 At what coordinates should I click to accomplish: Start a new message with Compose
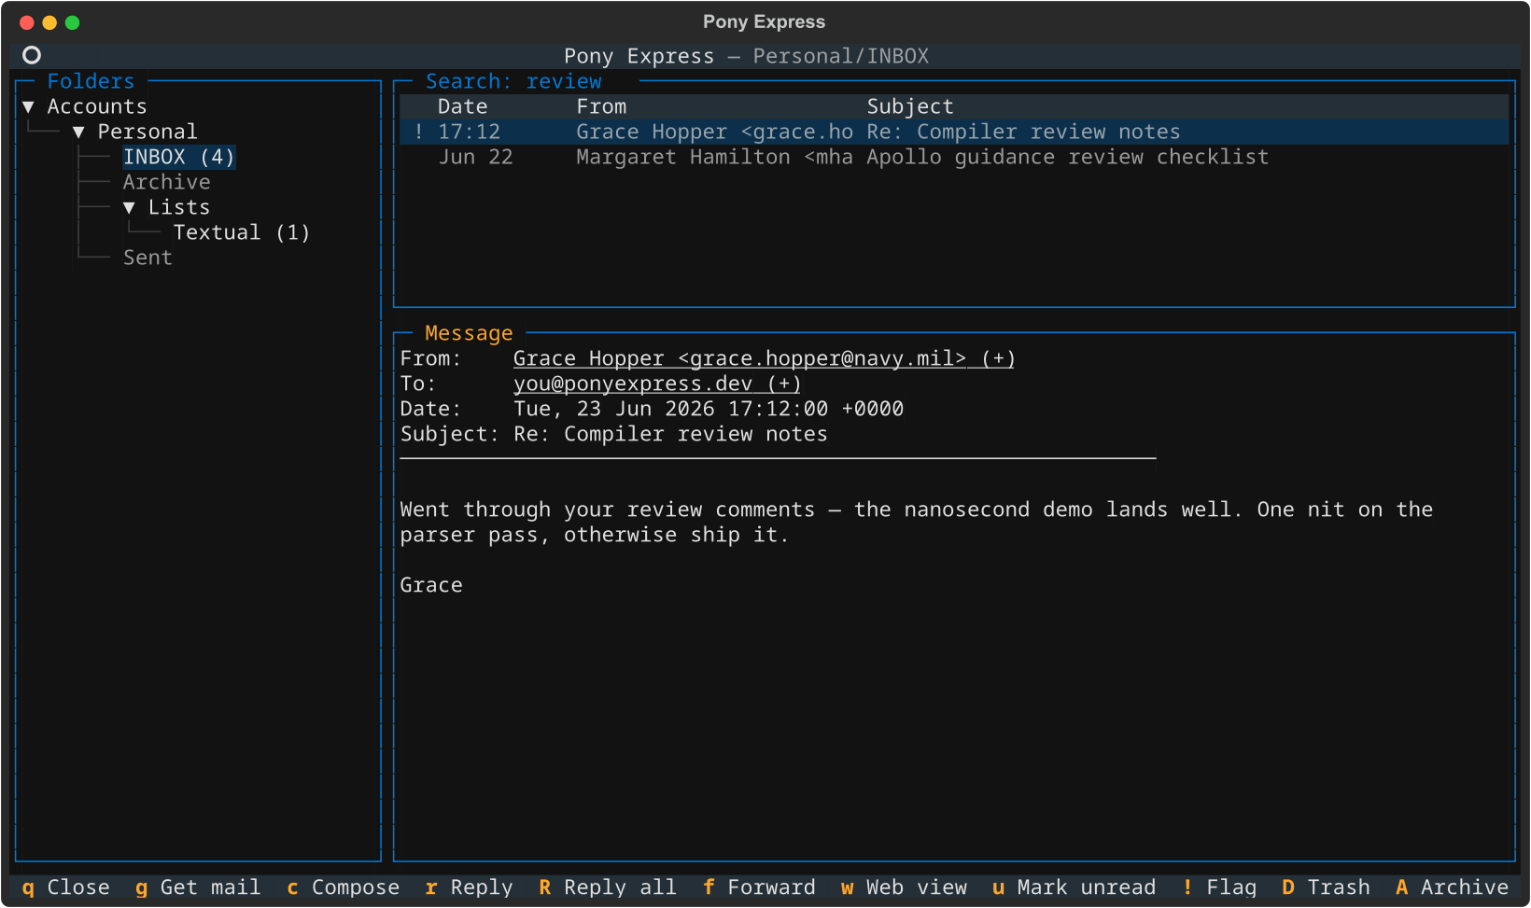(343, 887)
